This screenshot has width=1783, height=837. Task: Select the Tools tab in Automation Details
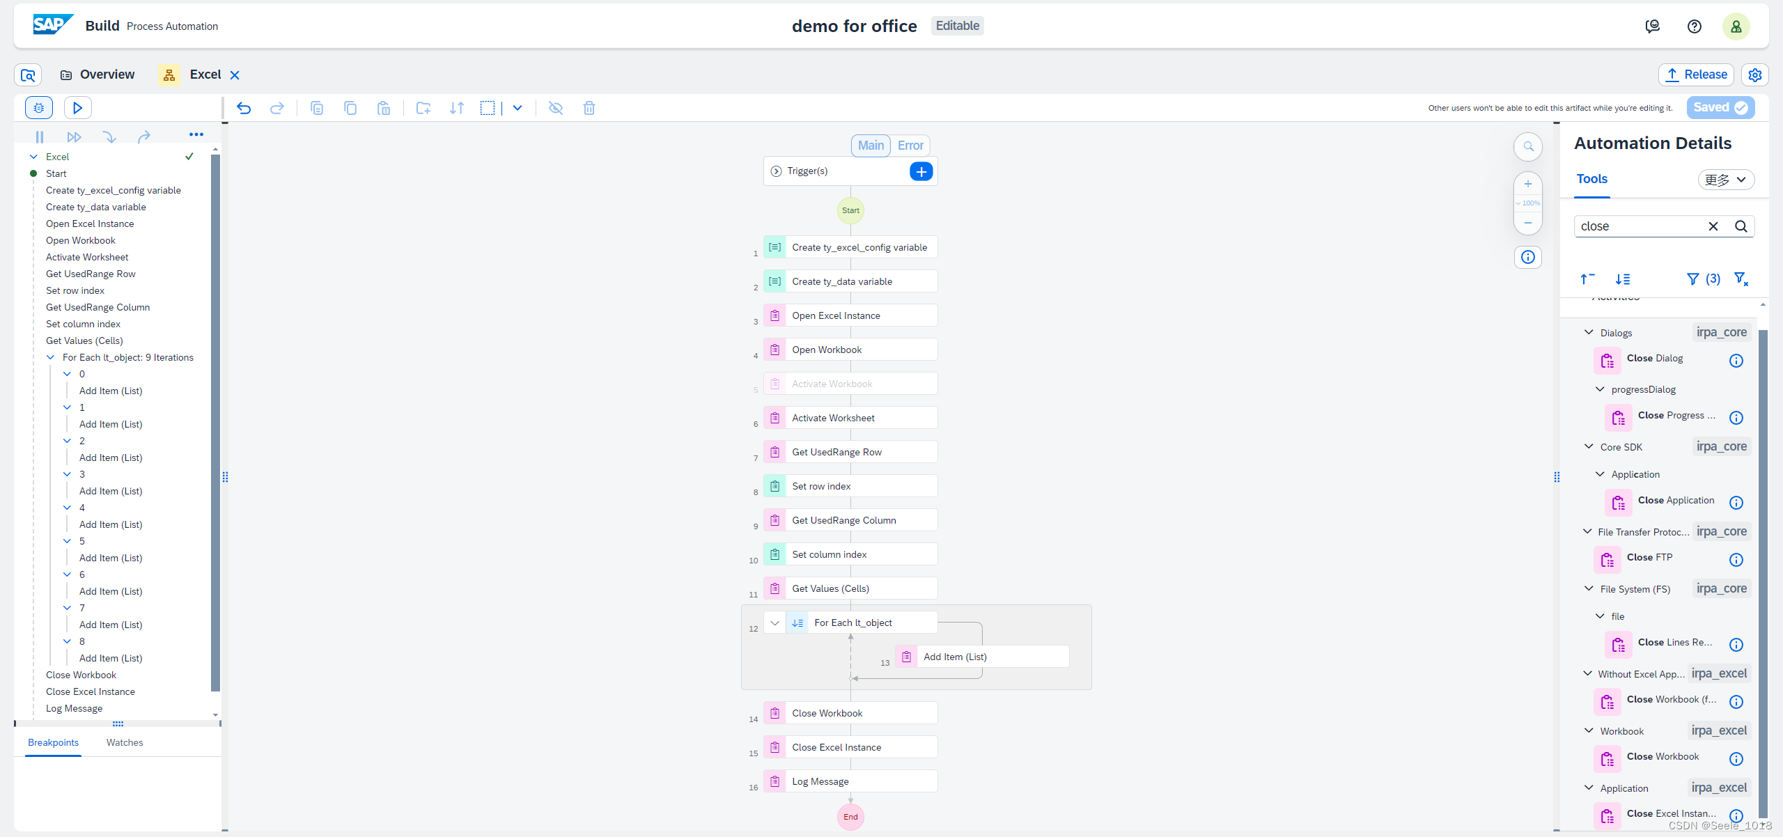pyautogui.click(x=1592, y=180)
